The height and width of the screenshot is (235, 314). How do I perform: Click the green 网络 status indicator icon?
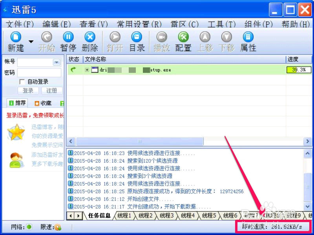pos(29,227)
